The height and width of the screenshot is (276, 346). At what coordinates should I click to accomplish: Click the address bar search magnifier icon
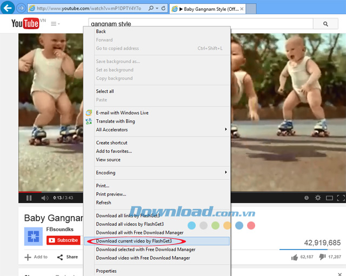click(x=151, y=9)
